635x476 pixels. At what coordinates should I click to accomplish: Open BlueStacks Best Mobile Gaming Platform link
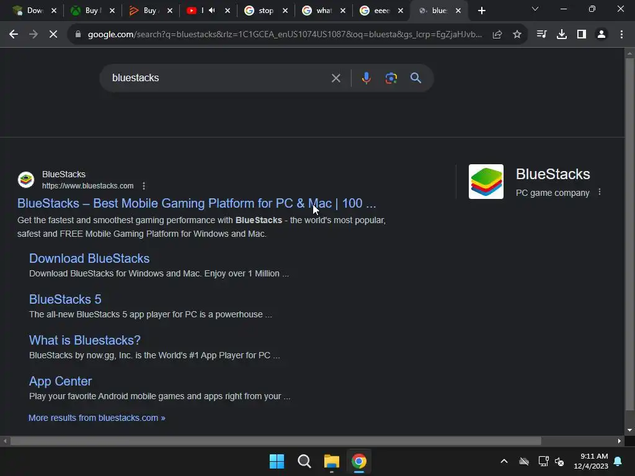pos(197,203)
